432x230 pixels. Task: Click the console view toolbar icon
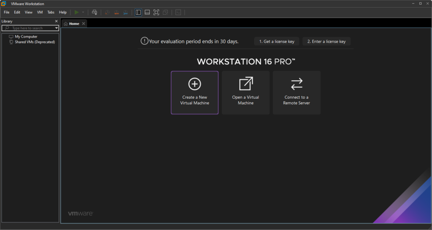[178, 12]
